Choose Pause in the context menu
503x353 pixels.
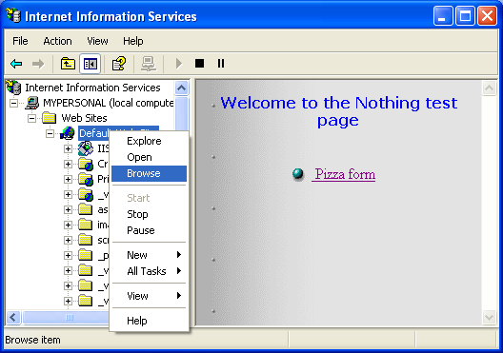click(149, 230)
